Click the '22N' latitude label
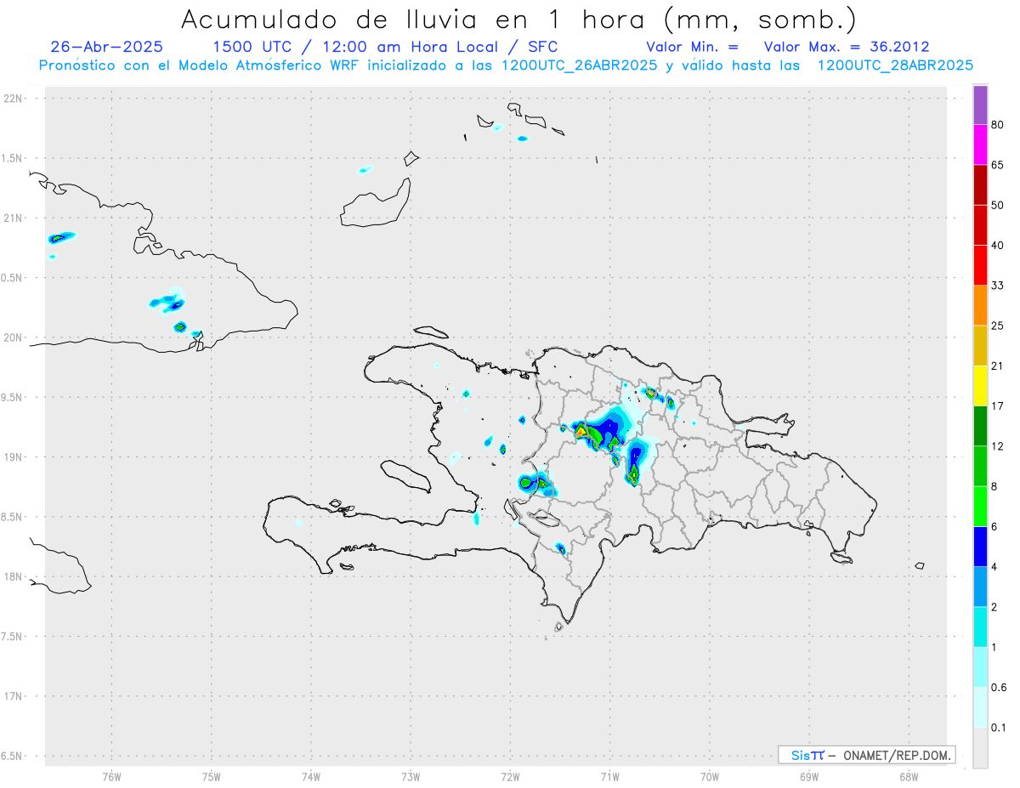Viewport: 1020px width, 788px height. 12,99
